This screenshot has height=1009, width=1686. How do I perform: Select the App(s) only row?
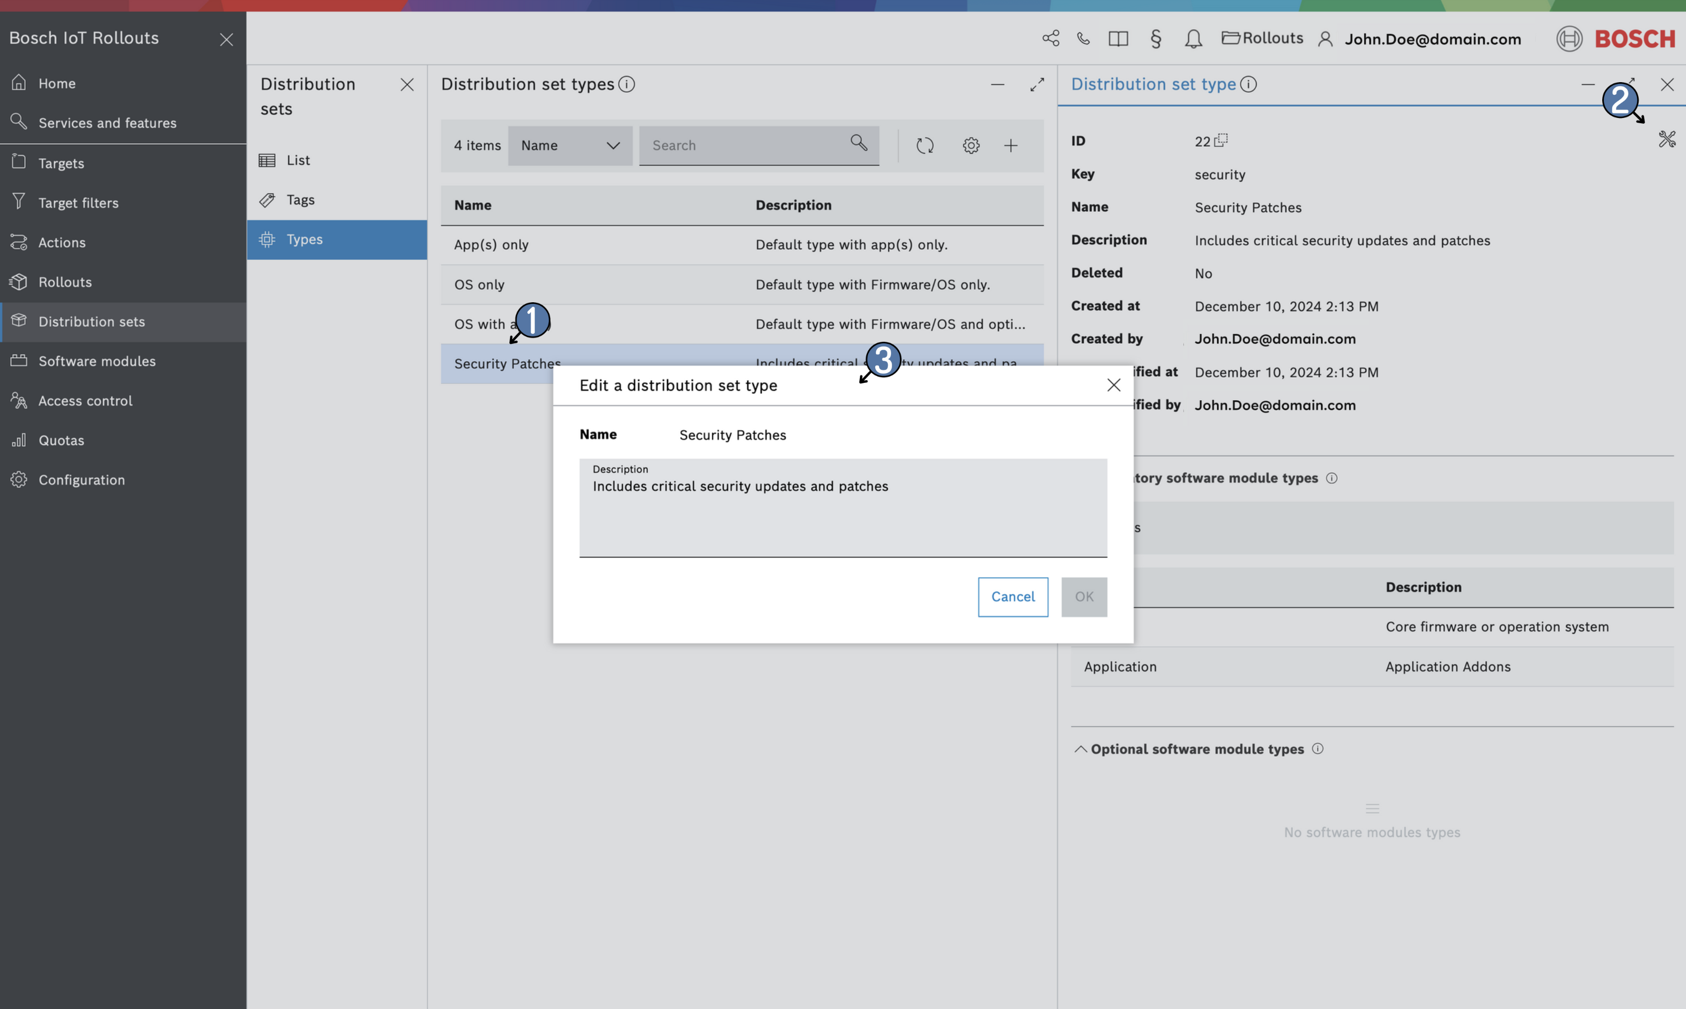[742, 245]
